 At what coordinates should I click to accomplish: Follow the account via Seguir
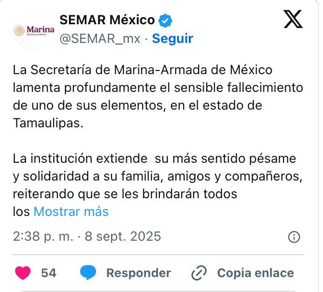coord(172,39)
